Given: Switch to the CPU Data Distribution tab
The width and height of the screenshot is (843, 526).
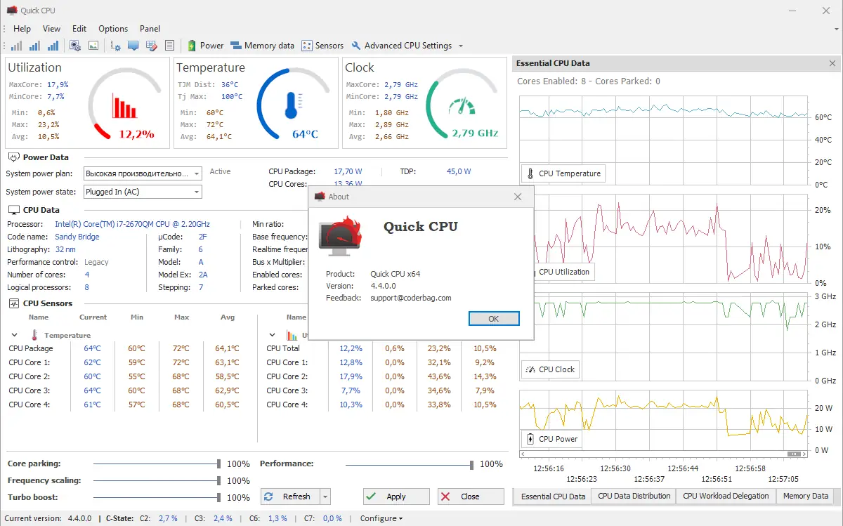Looking at the screenshot, I should (x=634, y=496).
